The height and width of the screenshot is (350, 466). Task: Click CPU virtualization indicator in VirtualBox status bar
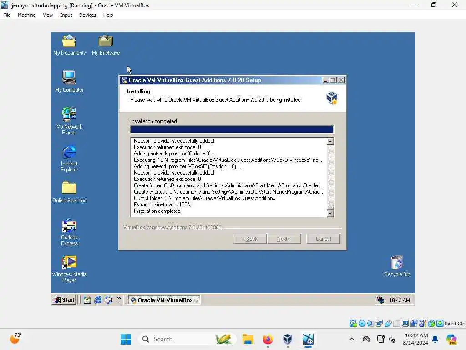tap(422, 324)
